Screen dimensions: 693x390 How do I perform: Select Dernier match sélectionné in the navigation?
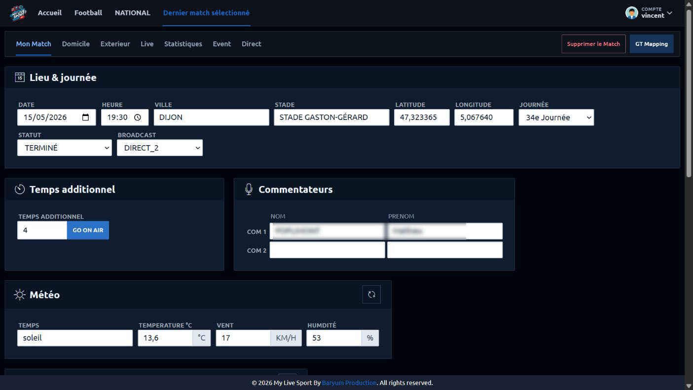[206, 13]
